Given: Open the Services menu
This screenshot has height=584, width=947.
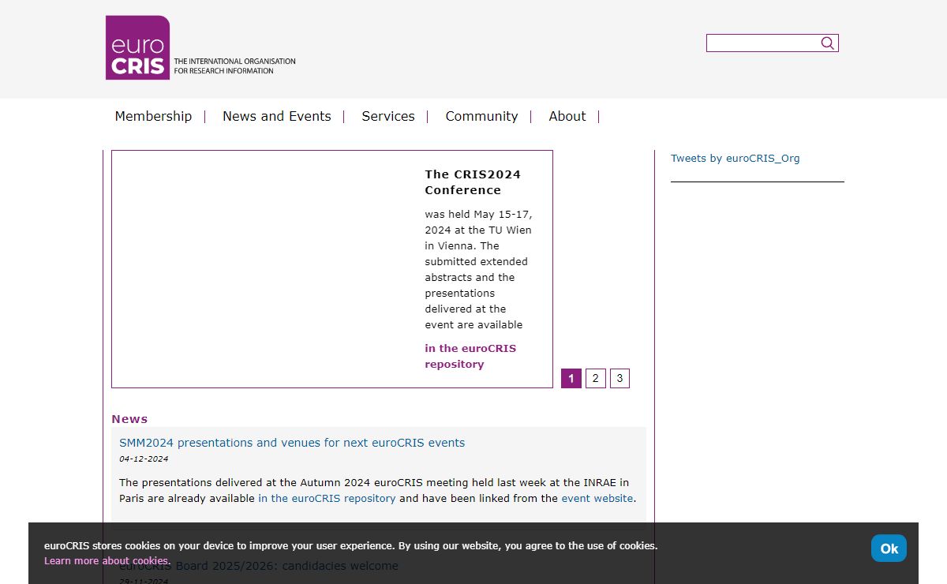Looking at the screenshot, I should click(x=388, y=116).
